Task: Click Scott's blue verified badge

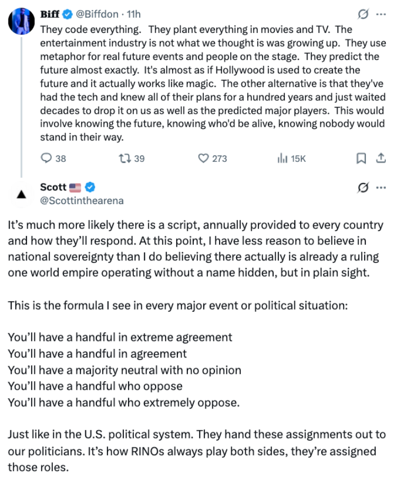Action: click(x=90, y=187)
